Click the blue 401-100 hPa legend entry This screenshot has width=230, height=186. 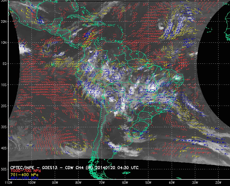pyautogui.click(x=24, y=178)
